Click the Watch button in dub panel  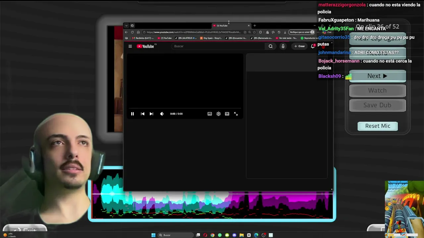377,91
